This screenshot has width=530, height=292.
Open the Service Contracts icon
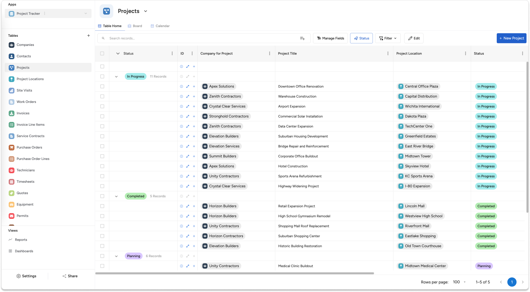pyautogui.click(x=11, y=136)
